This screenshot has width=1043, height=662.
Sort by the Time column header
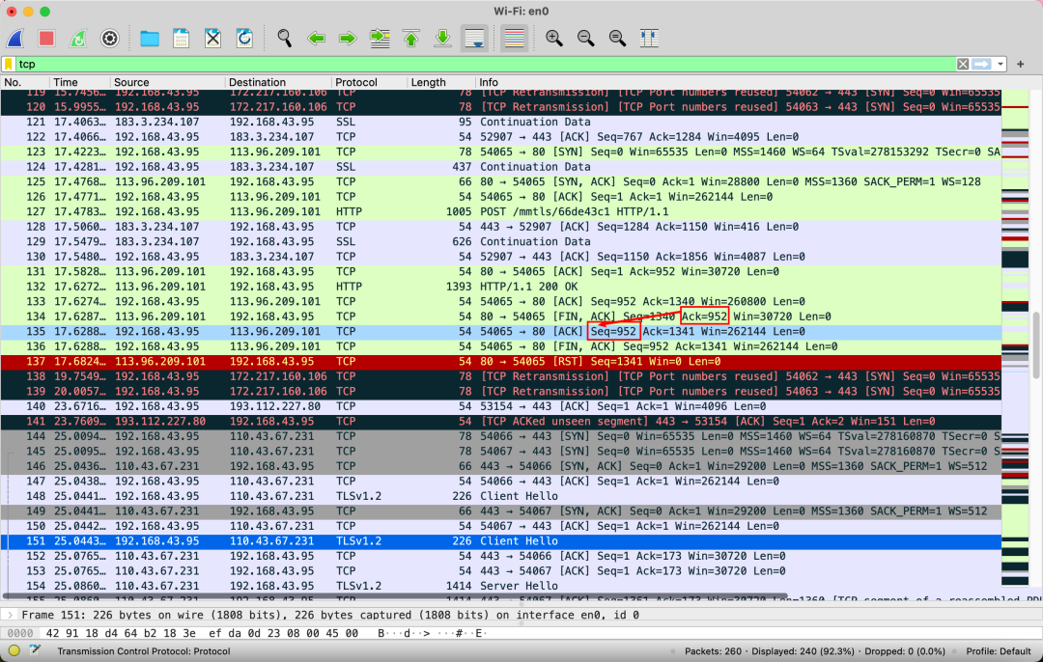click(79, 82)
